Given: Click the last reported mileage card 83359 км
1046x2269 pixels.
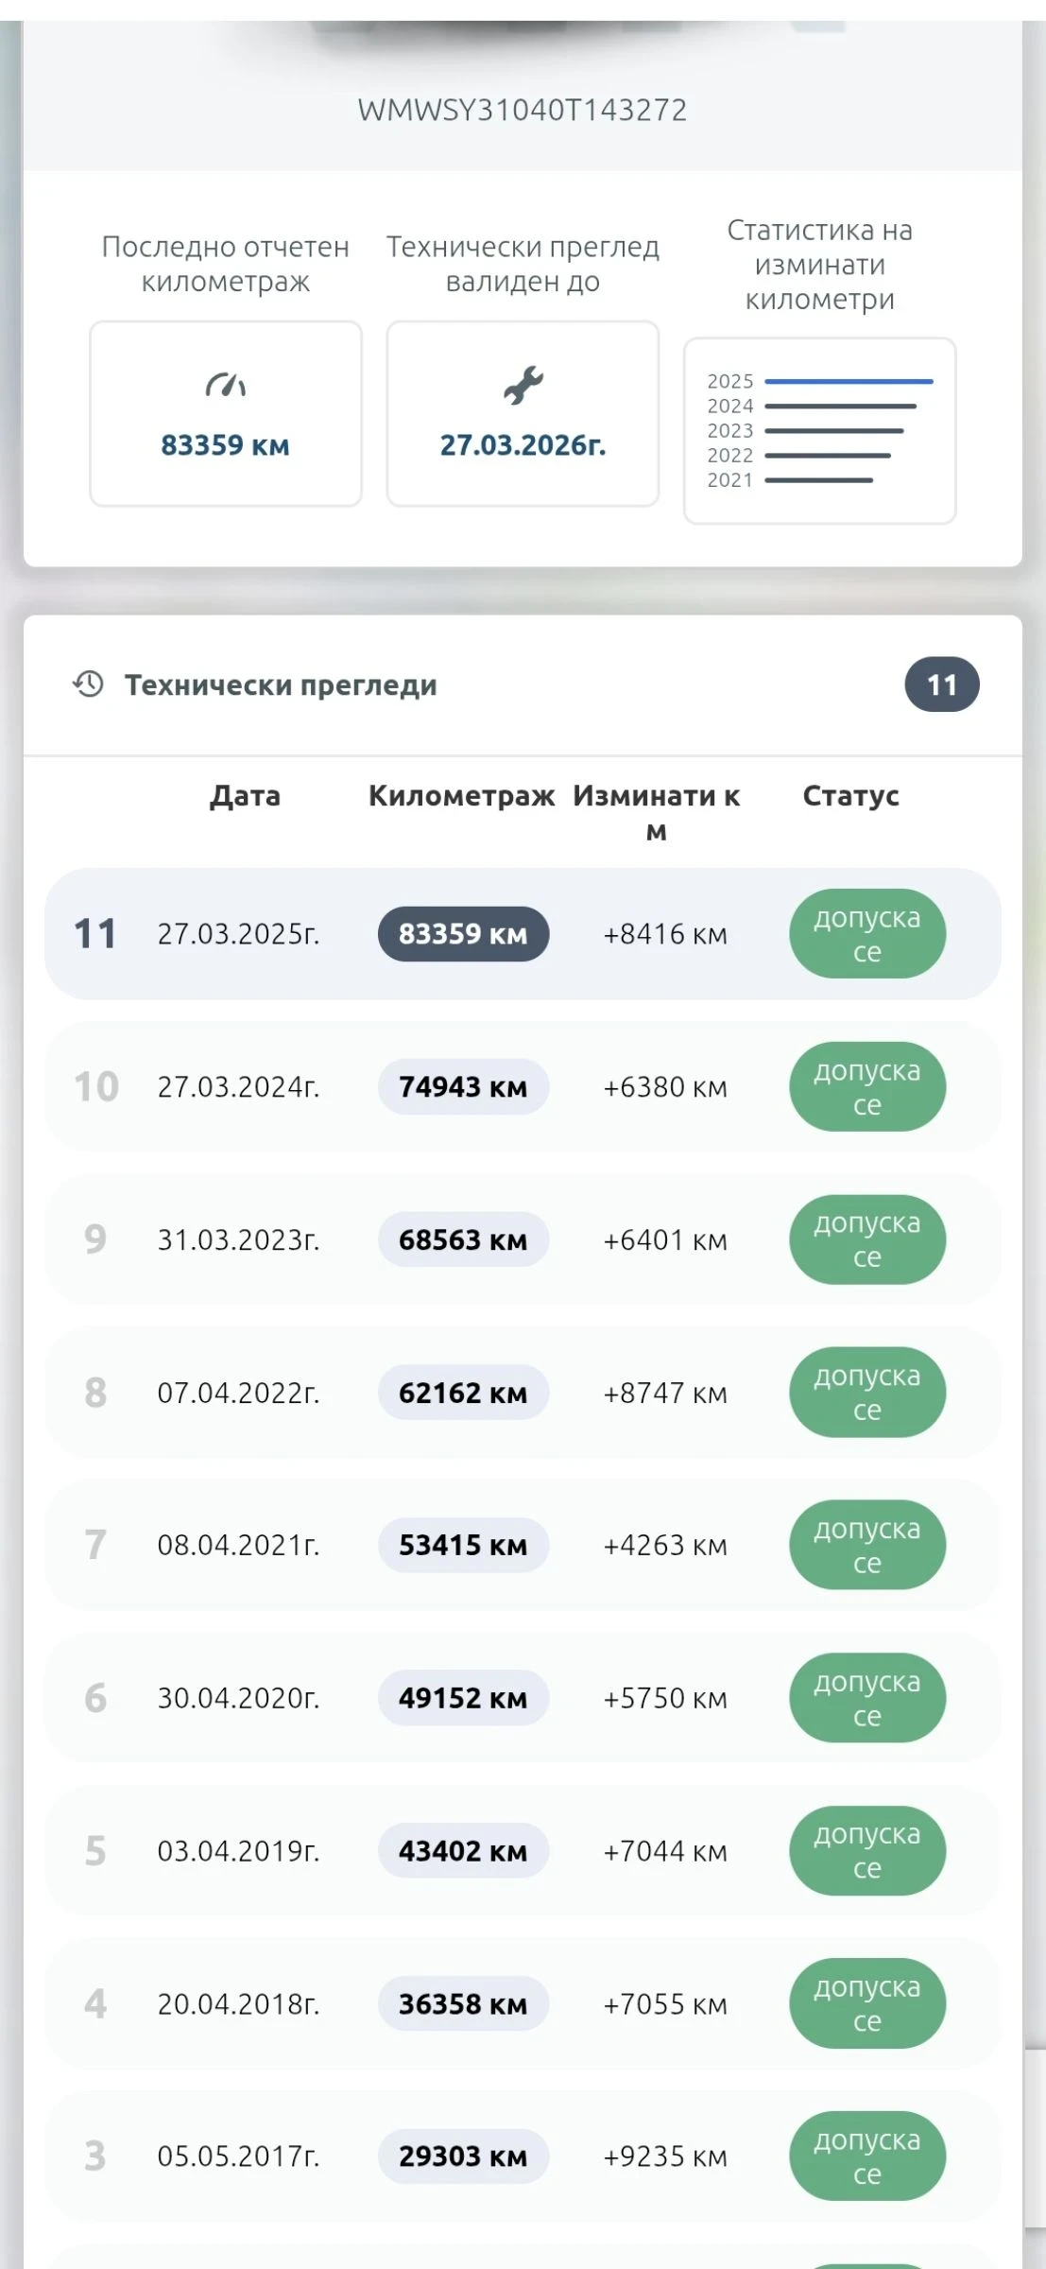Looking at the screenshot, I should pyautogui.click(x=225, y=414).
